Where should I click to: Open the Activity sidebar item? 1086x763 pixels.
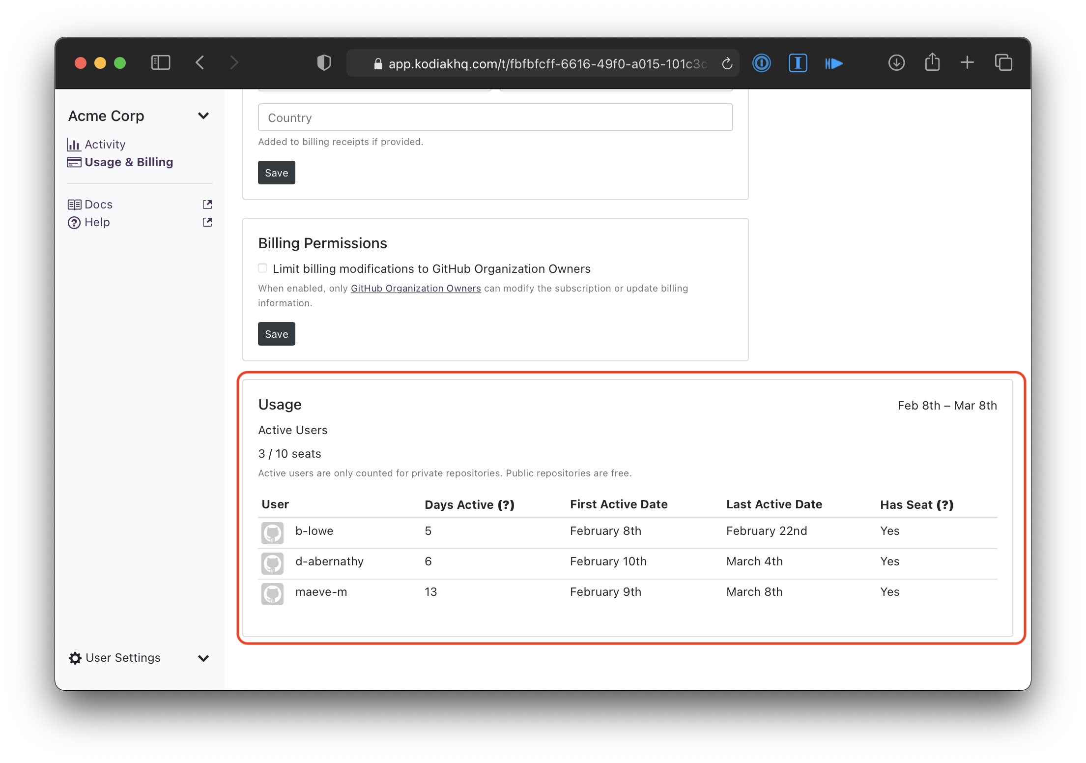click(105, 145)
